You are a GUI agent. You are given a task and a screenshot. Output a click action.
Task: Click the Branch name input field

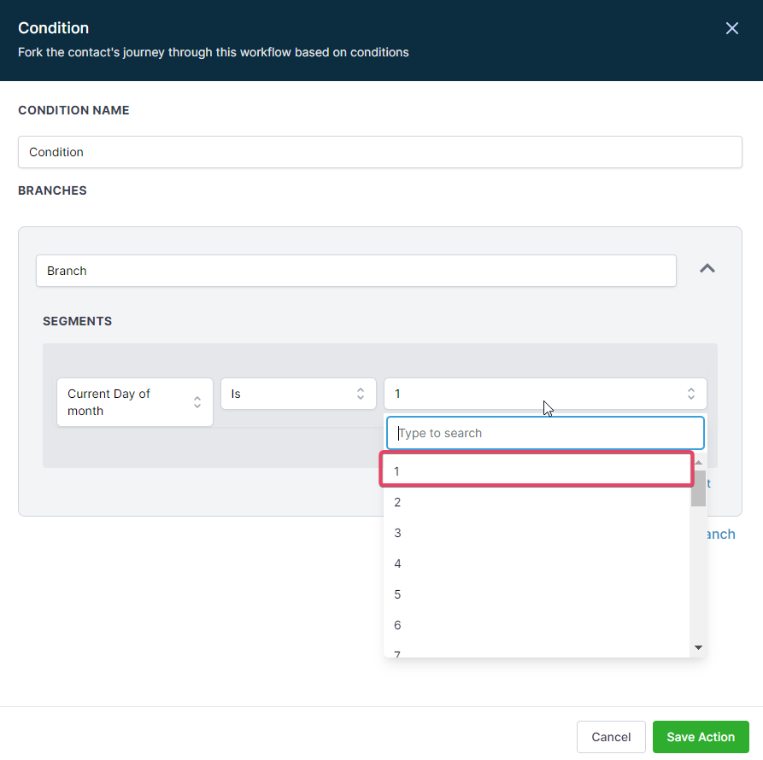click(355, 271)
